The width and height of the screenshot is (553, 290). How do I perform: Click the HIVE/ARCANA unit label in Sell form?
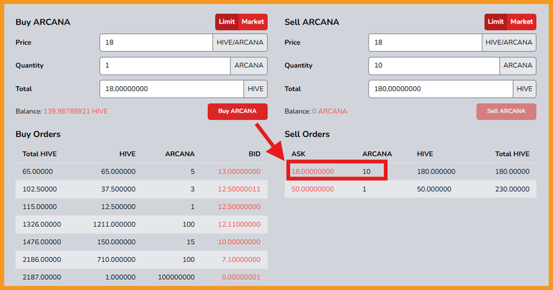(x=509, y=42)
